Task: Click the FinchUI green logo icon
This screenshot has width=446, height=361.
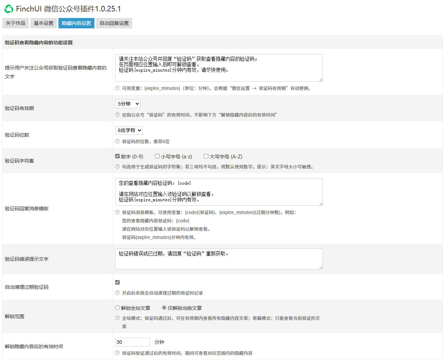Action: click(x=9, y=9)
